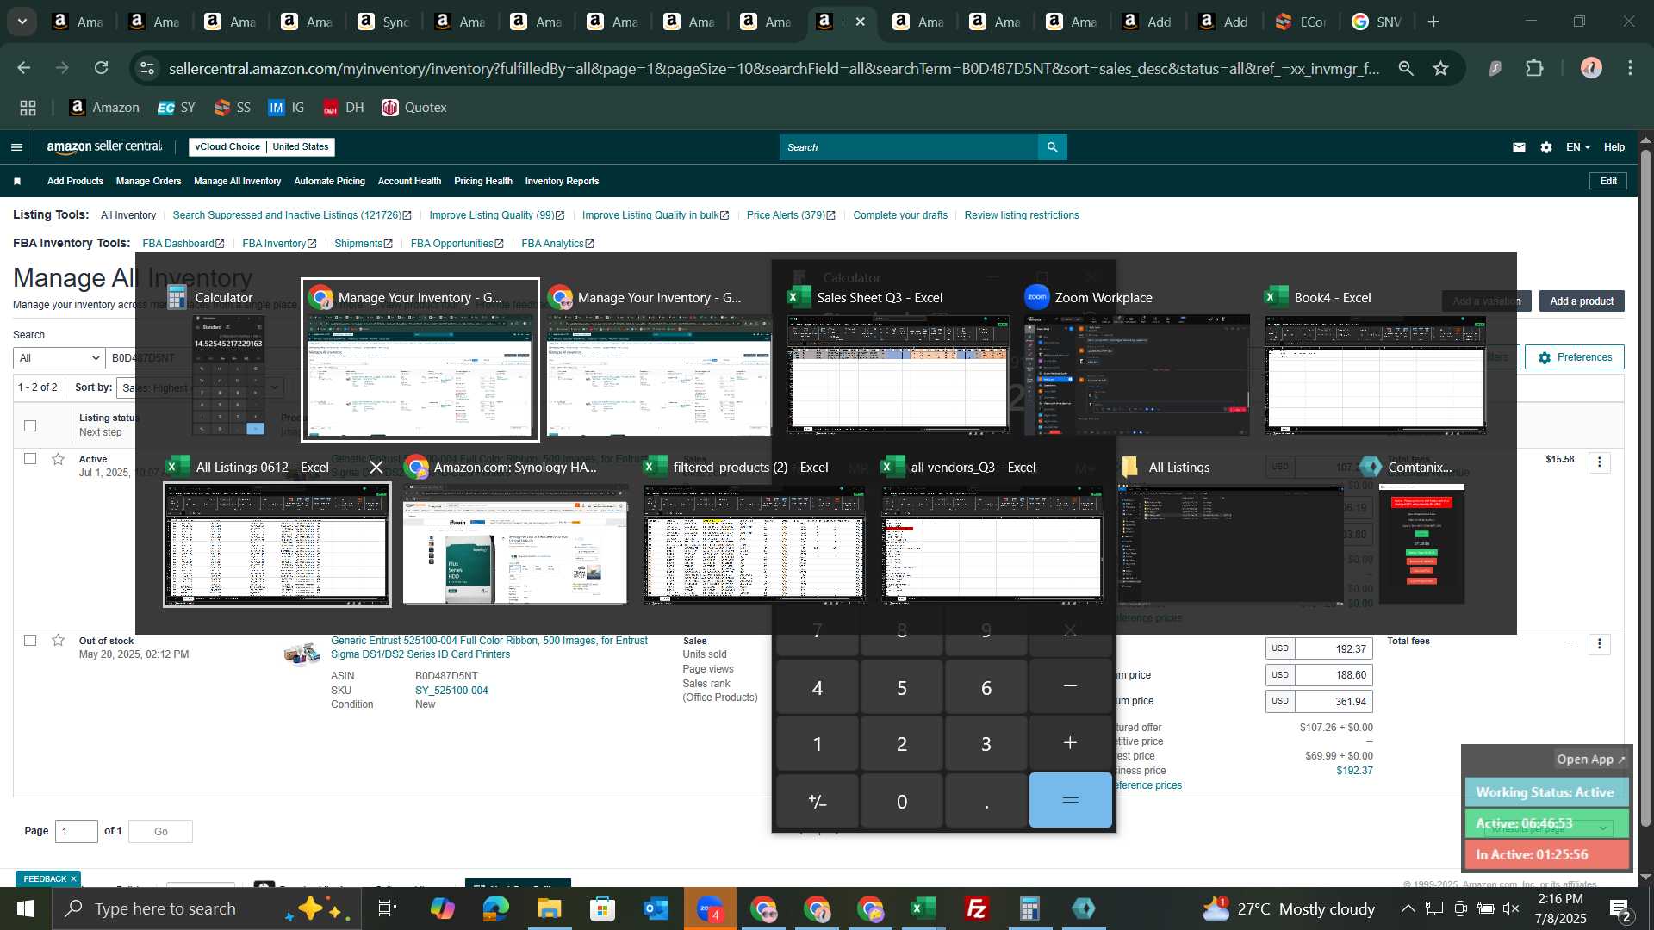Open the vCloud Choice account switcher

coord(262,147)
